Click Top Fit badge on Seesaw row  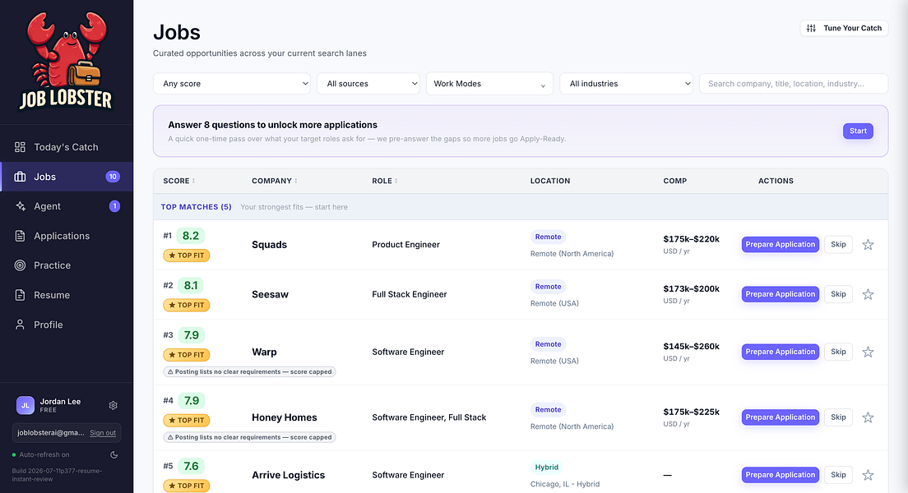coord(187,305)
